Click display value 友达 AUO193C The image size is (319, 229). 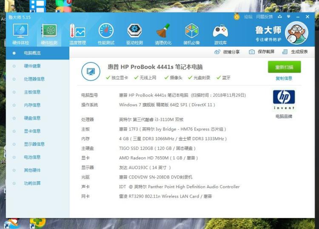pos(145,168)
